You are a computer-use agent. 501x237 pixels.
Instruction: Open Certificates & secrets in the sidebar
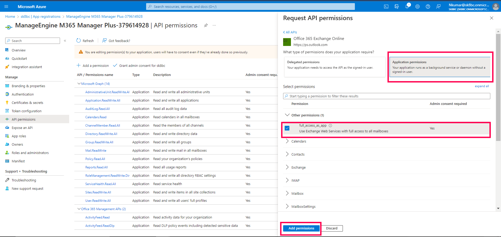pos(27,102)
